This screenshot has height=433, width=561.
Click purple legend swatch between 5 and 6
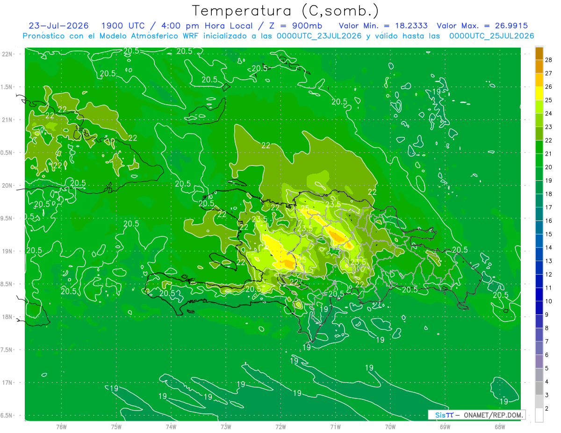(539, 362)
